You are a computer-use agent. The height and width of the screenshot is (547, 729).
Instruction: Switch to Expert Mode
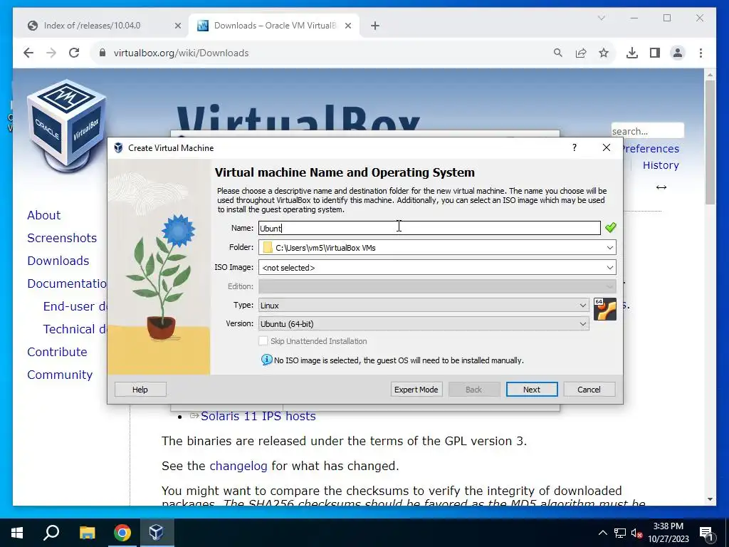416,390
